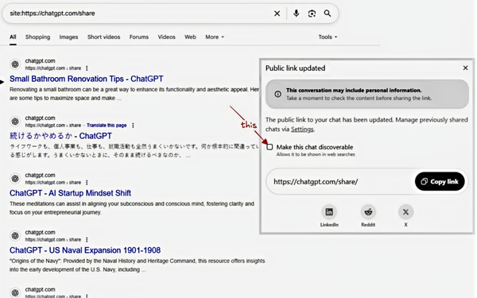This screenshot has height=298, width=477.
Task: Click 'Allows it to be shown in web searches' text
Action: pyautogui.click(x=316, y=154)
